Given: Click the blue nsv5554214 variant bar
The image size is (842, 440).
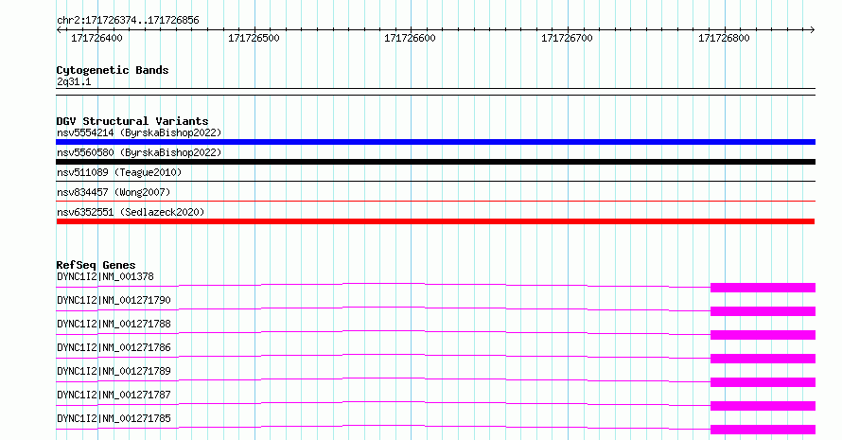Looking at the screenshot, I should [435, 142].
